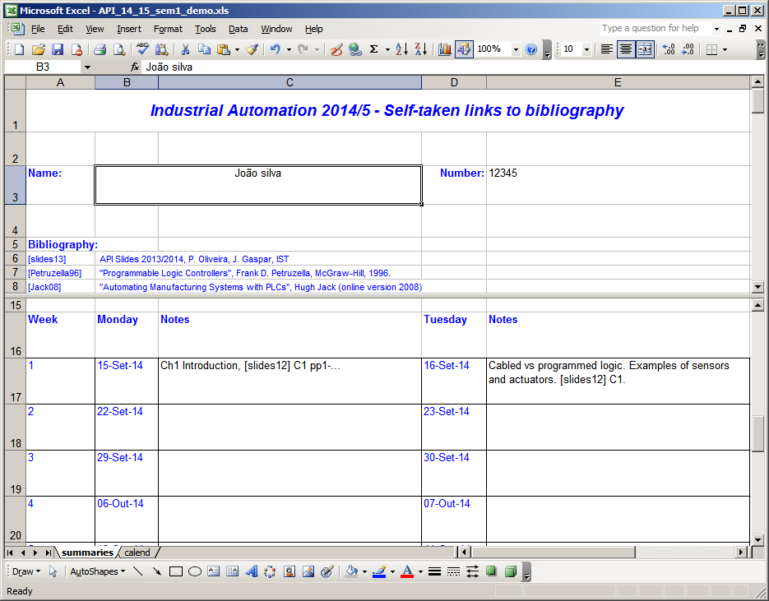Open Print Preview from the toolbar

(119, 49)
